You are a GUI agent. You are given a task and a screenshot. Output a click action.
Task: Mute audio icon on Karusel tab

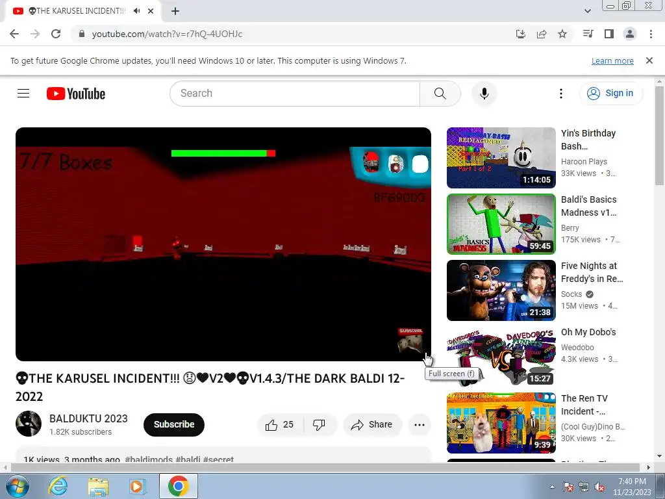pyautogui.click(x=136, y=11)
